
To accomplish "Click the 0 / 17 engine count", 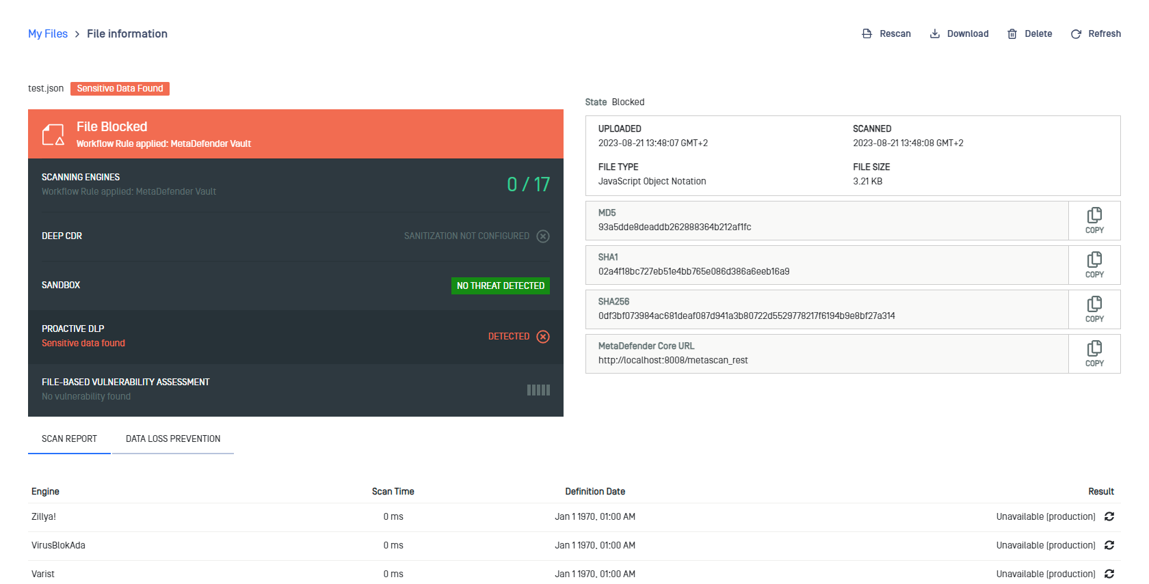I will pyautogui.click(x=528, y=184).
